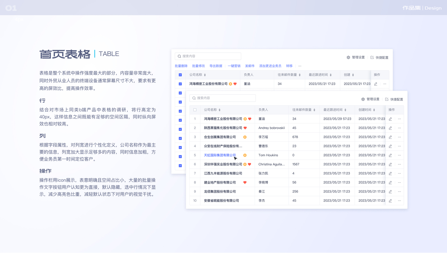Click the edit icon in row 江西九丰能源股份有限公司
This screenshot has height=253, width=447.
390,173
